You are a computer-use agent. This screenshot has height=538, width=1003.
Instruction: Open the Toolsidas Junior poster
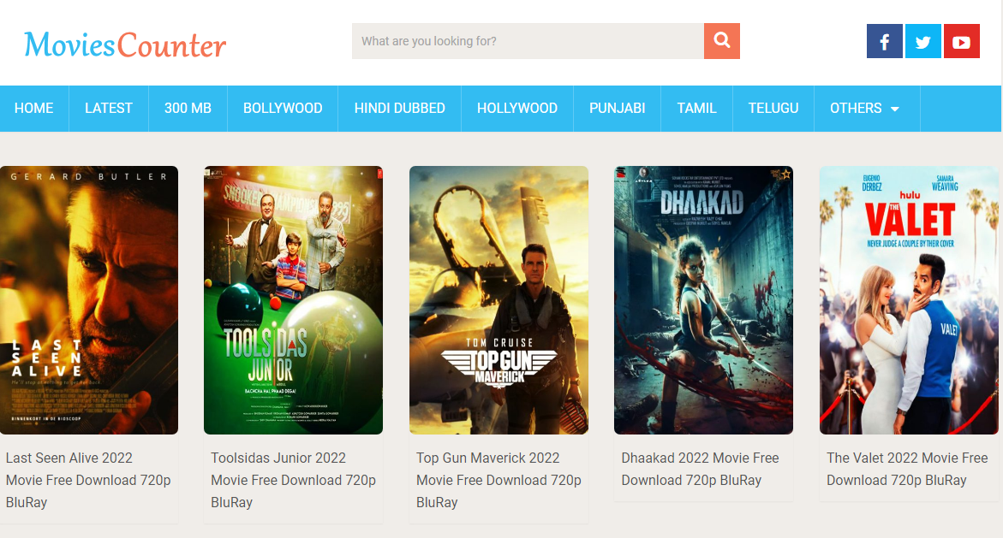point(294,300)
